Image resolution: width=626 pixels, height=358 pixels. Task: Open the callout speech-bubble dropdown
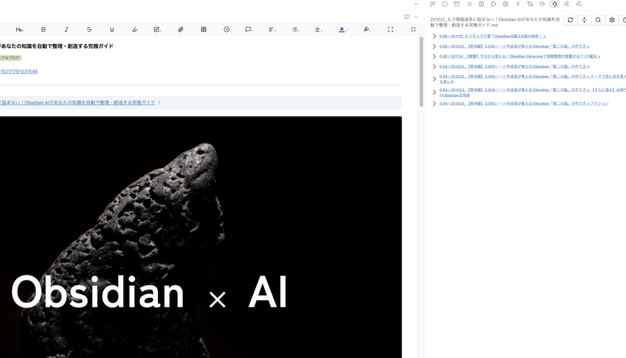[x=249, y=30]
